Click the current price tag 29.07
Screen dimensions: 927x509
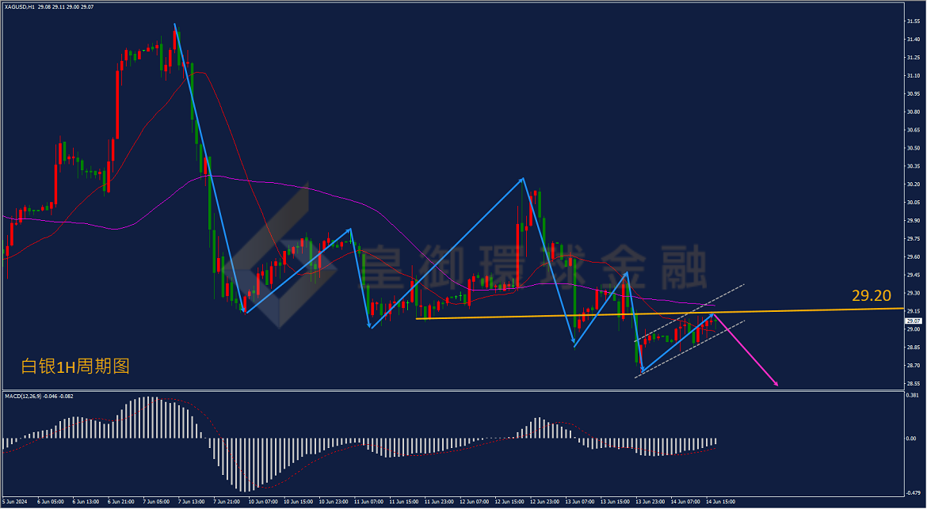pos(912,321)
